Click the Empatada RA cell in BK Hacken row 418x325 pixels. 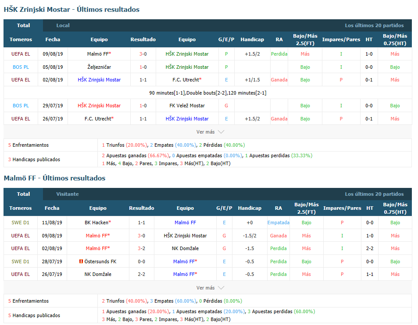[x=279, y=223]
